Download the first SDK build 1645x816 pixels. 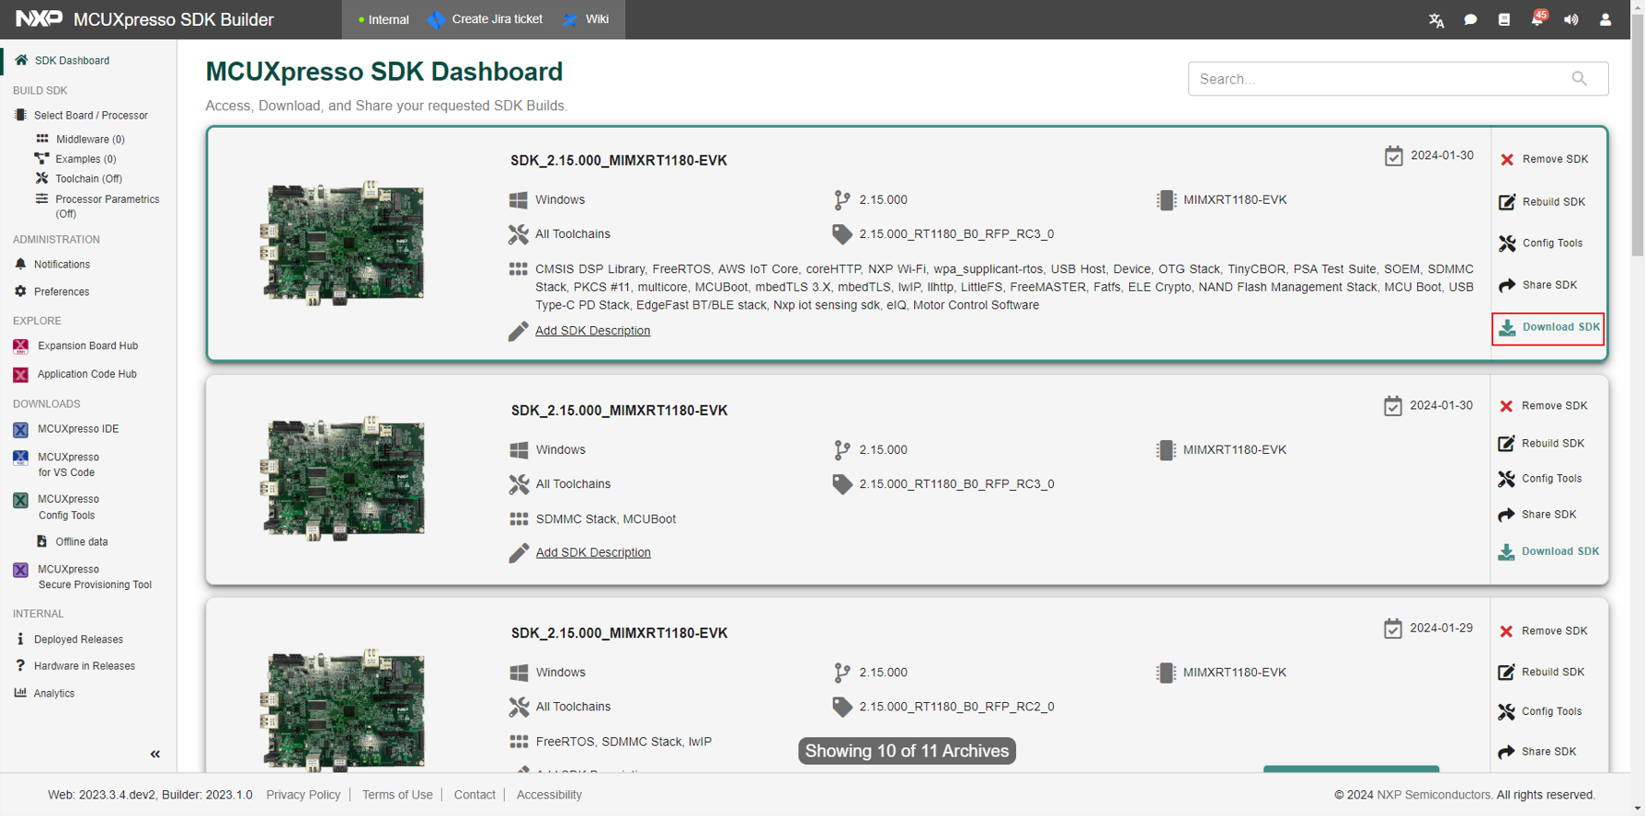click(1548, 328)
